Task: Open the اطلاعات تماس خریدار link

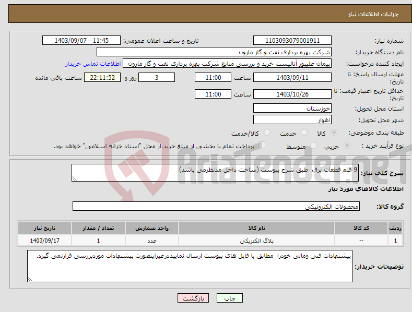Action: [x=93, y=64]
